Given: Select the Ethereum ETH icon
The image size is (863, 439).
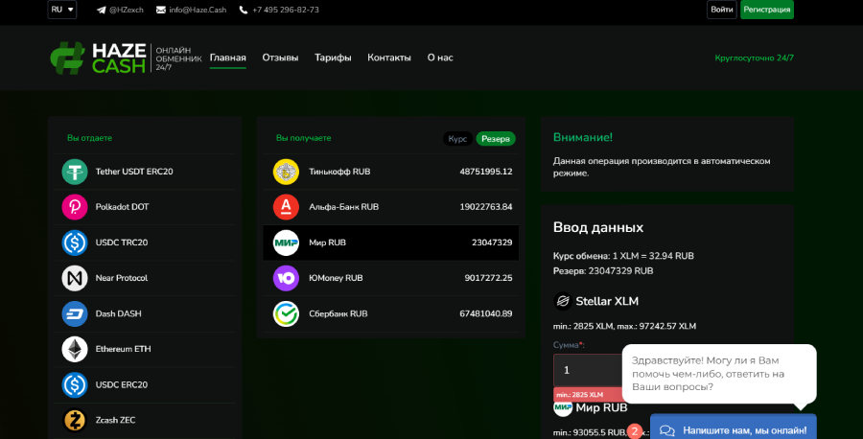Looking at the screenshot, I should [x=75, y=349].
